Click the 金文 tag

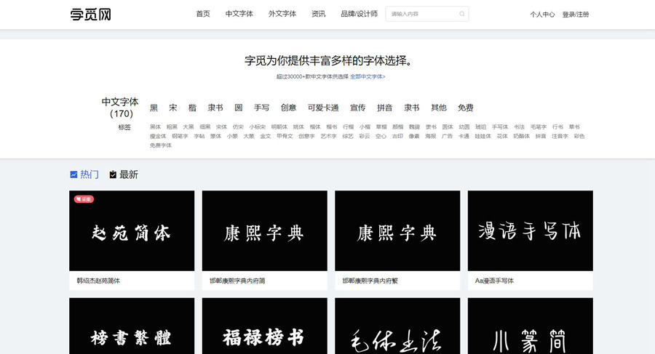[x=266, y=136]
